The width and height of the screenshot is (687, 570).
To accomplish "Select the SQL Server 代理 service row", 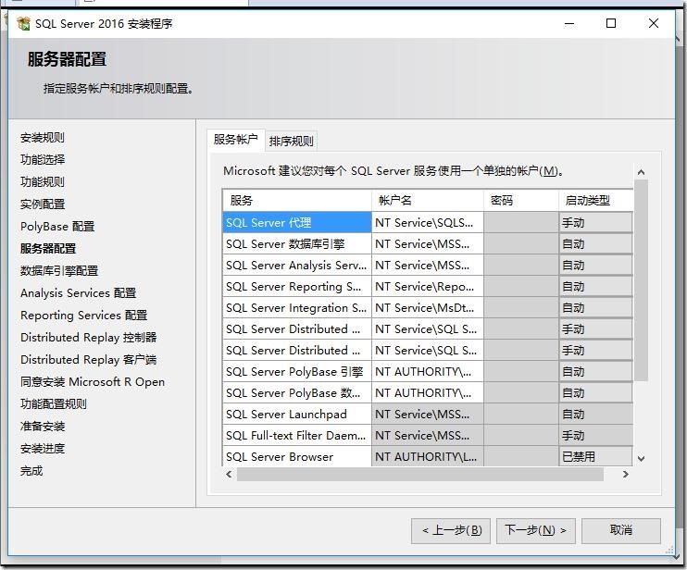I will coord(297,223).
